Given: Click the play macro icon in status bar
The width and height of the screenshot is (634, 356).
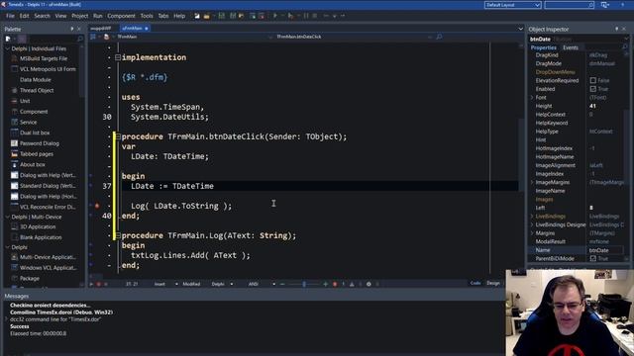Looking at the screenshot, I should (x=91, y=284).
